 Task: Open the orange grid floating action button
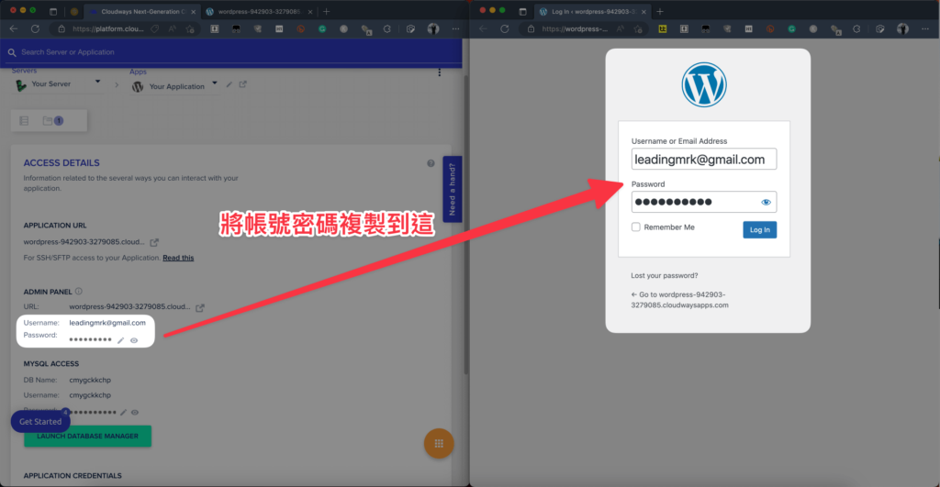[x=439, y=444]
